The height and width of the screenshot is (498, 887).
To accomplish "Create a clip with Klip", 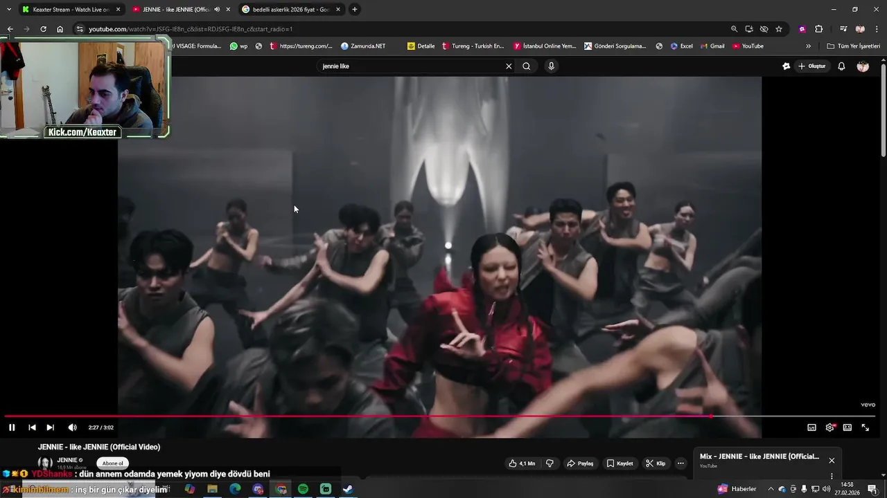I will pyautogui.click(x=656, y=463).
